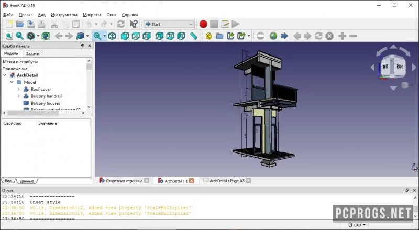The image size is (419, 230).
Task: Open the Start workbench selector dropdown
Action: [169, 24]
